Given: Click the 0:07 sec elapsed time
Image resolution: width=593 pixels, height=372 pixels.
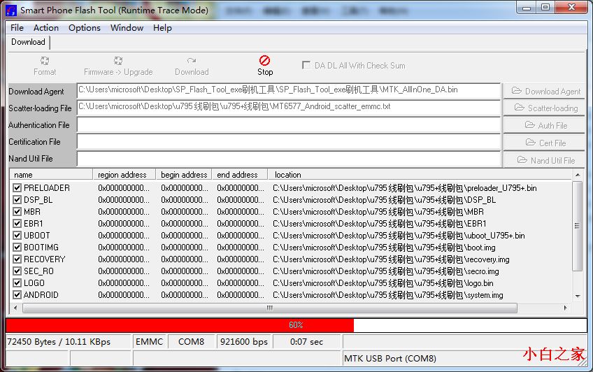Looking at the screenshot, I should (307, 342).
